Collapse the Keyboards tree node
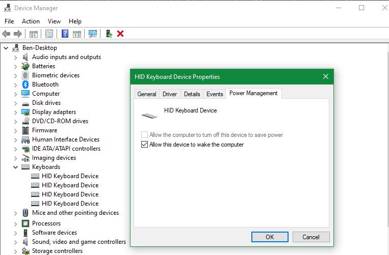 [16, 167]
